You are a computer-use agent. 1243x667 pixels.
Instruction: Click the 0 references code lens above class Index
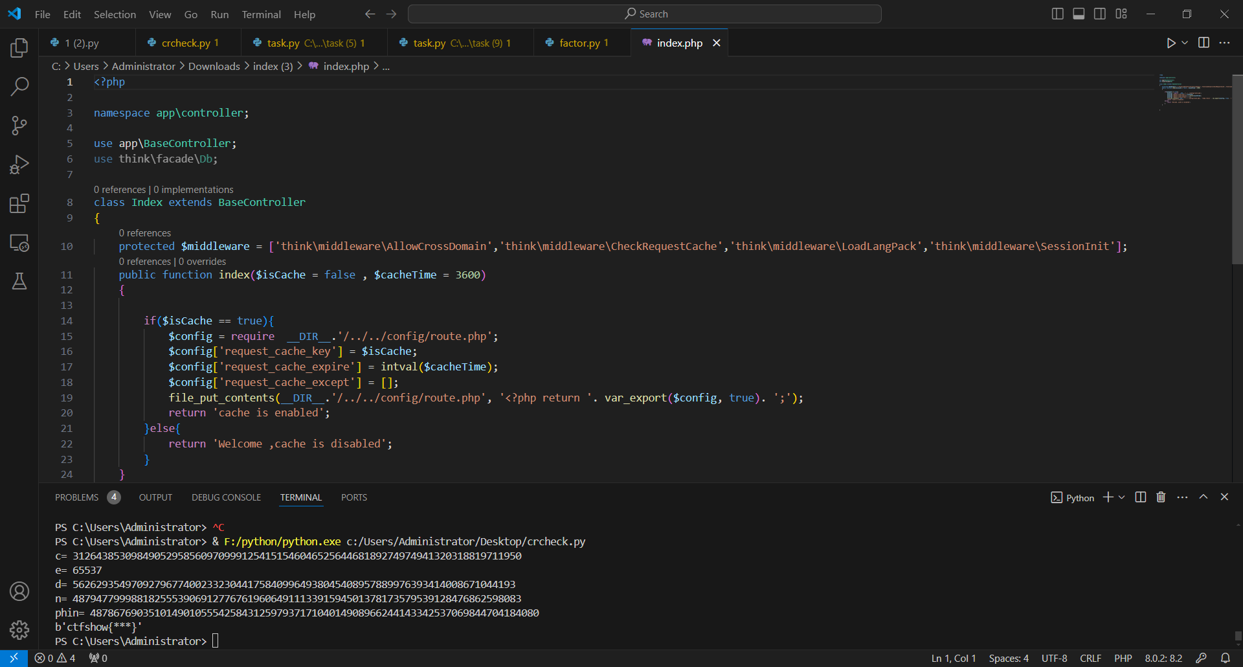click(x=120, y=190)
